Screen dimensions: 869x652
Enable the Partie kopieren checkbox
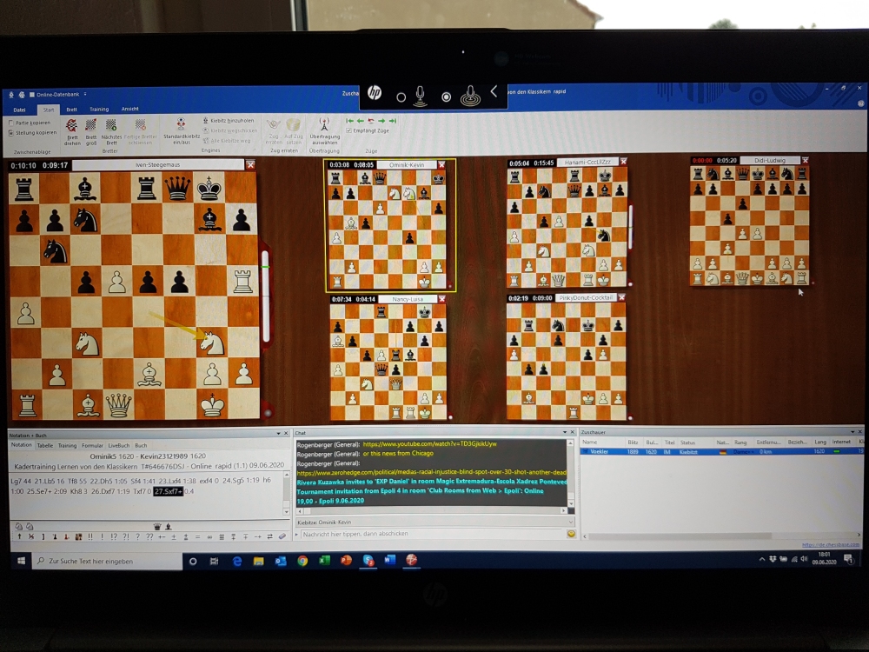(11, 123)
